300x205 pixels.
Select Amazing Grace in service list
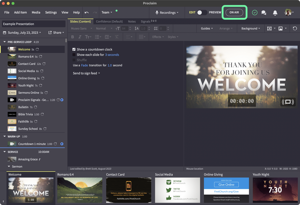[28, 159]
